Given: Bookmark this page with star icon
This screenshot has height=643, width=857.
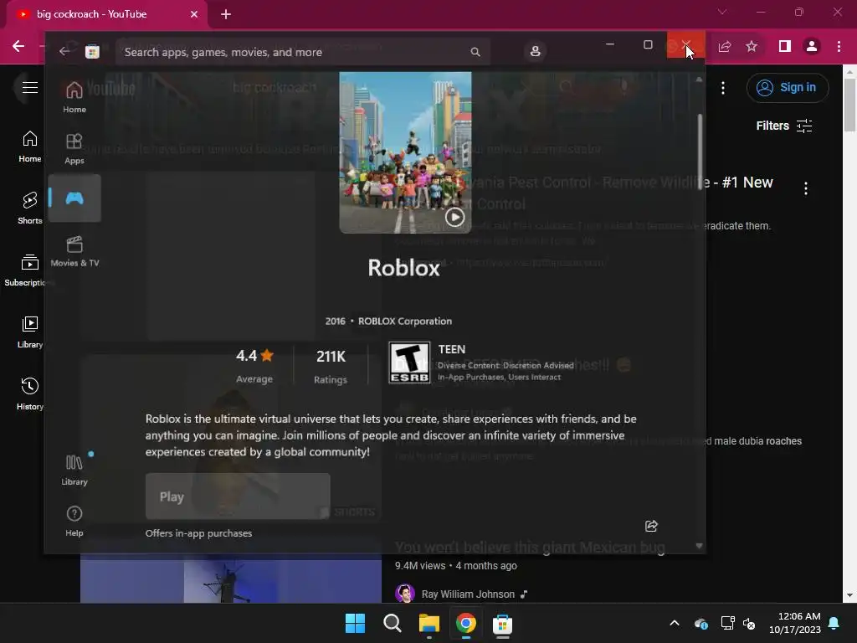Looking at the screenshot, I should pos(752,47).
